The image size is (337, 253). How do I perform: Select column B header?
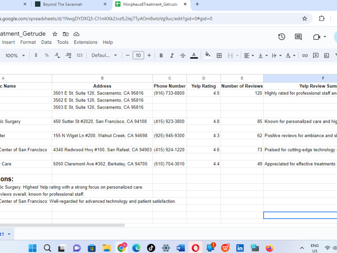pos(102,78)
